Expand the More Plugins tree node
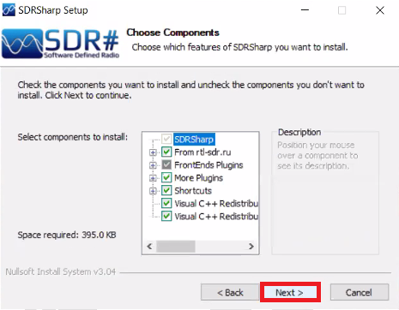 click(x=153, y=178)
